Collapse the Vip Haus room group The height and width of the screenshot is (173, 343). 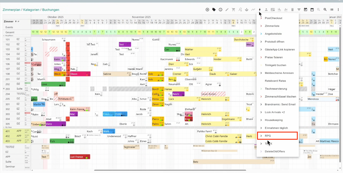click(x=4, y=128)
